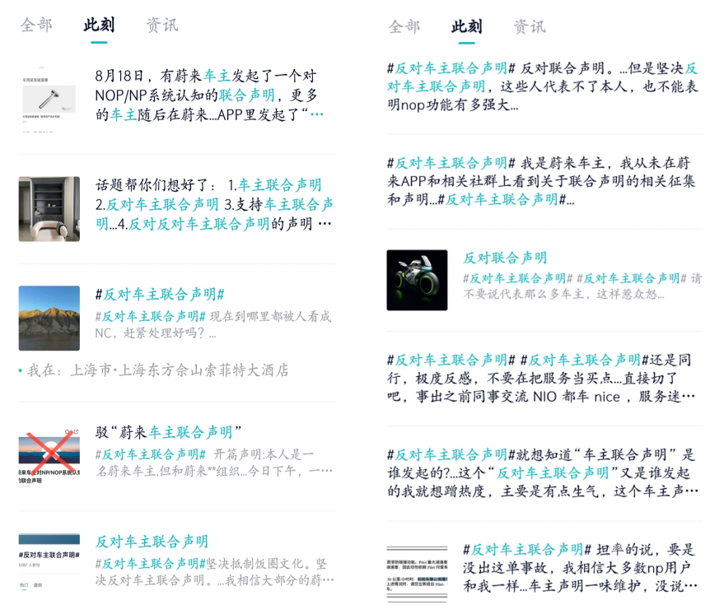Open the red-crossed statement thumbnail
The width and height of the screenshot is (710, 614).
coord(49,456)
